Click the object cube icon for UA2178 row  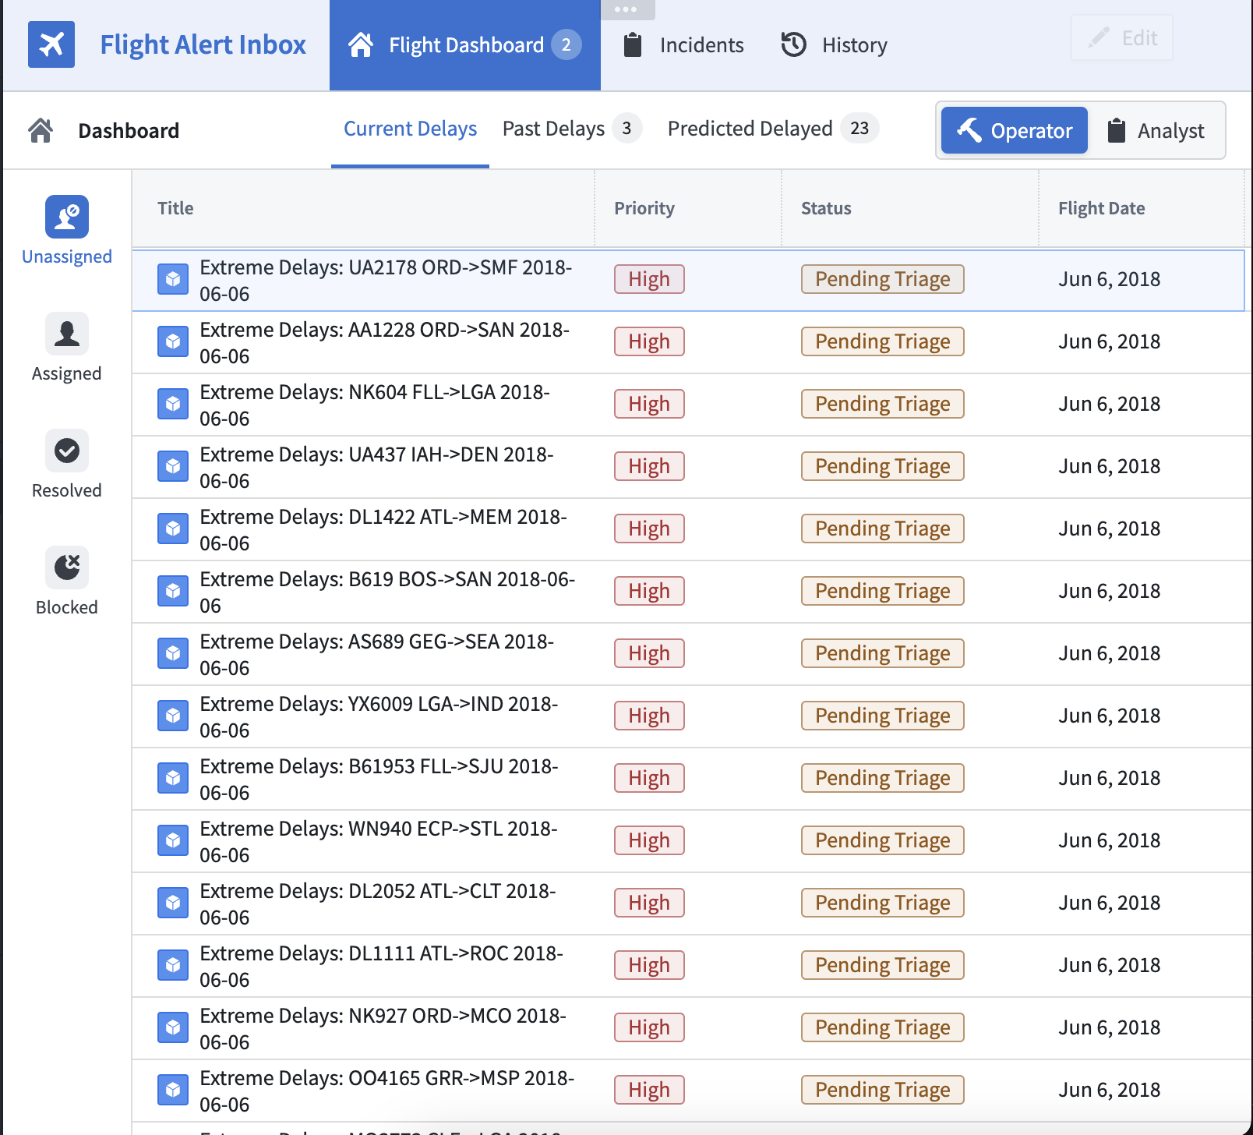tap(173, 279)
